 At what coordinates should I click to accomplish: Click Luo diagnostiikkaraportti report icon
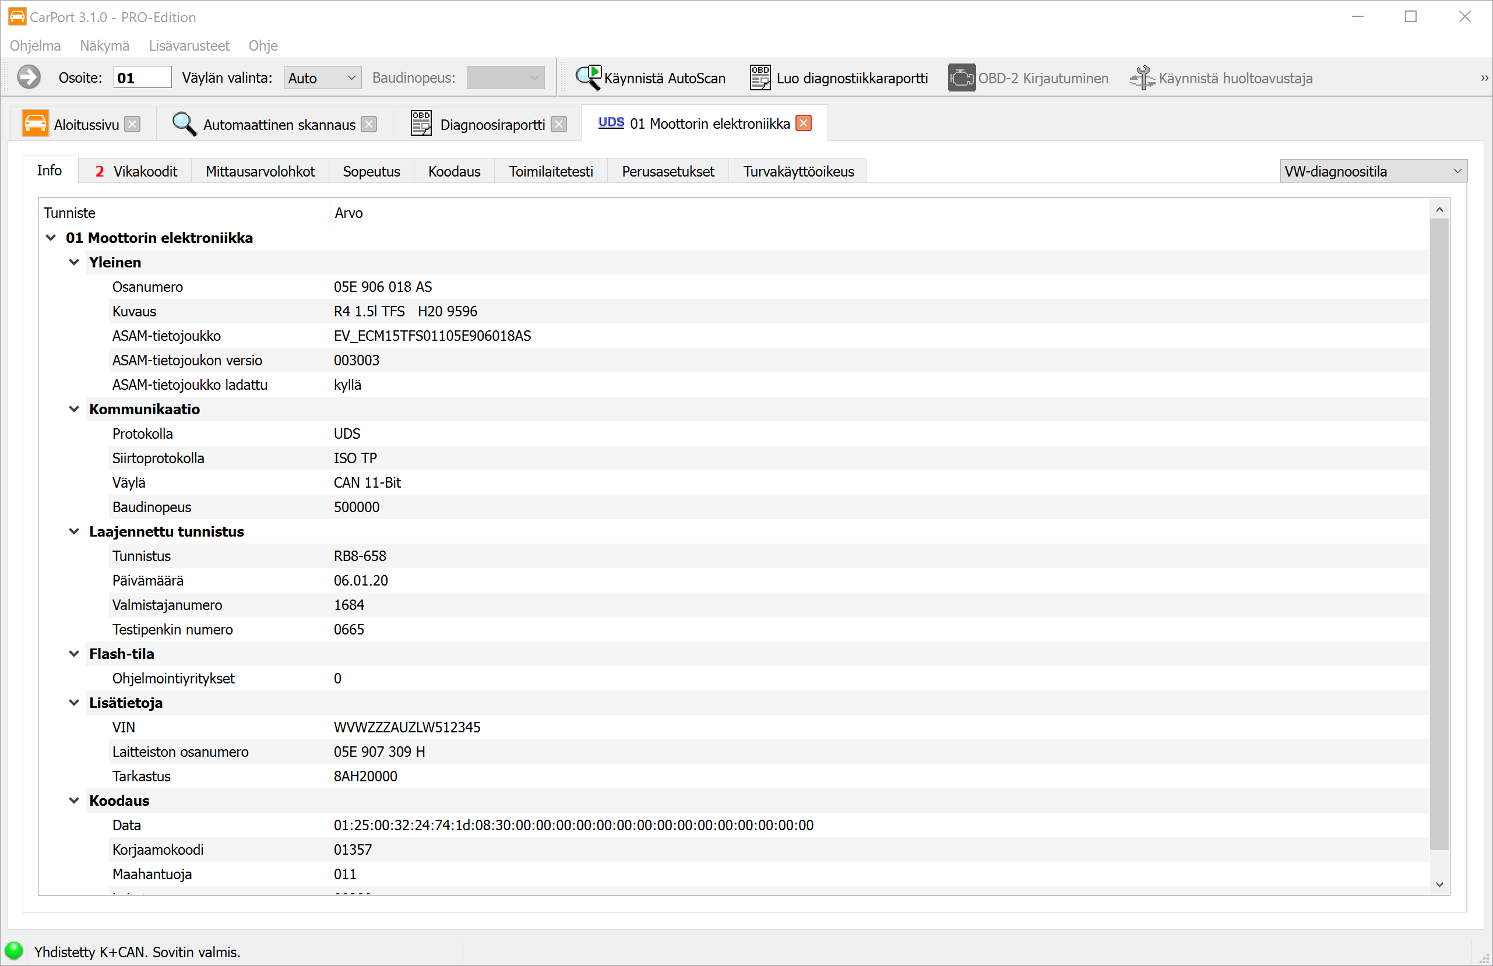[x=760, y=78]
